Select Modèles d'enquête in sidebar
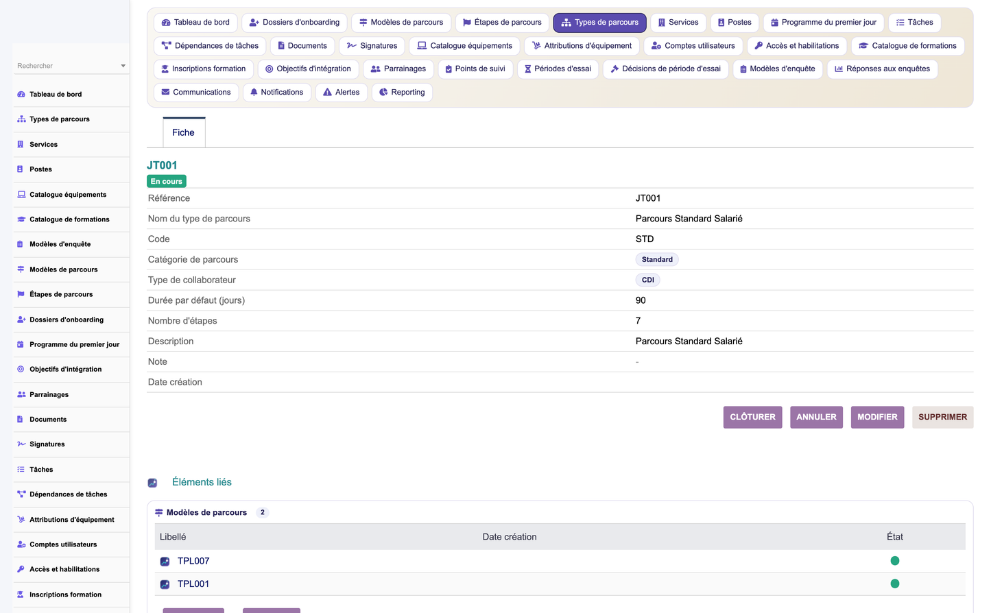Image resolution: width=991 pixels, height=613 pixels. [71, 244]
